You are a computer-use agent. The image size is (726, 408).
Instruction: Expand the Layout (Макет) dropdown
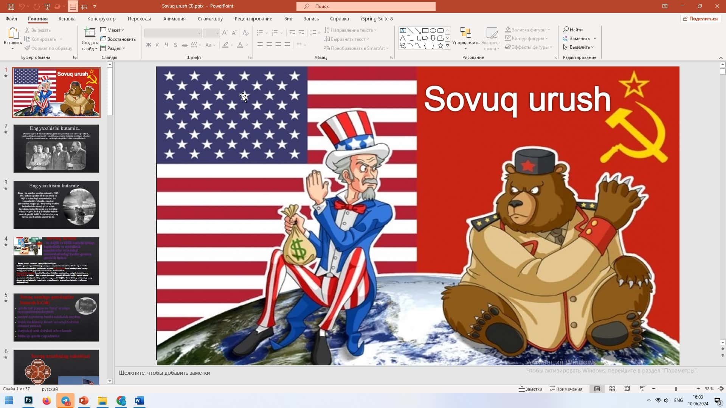click(112, 30)
